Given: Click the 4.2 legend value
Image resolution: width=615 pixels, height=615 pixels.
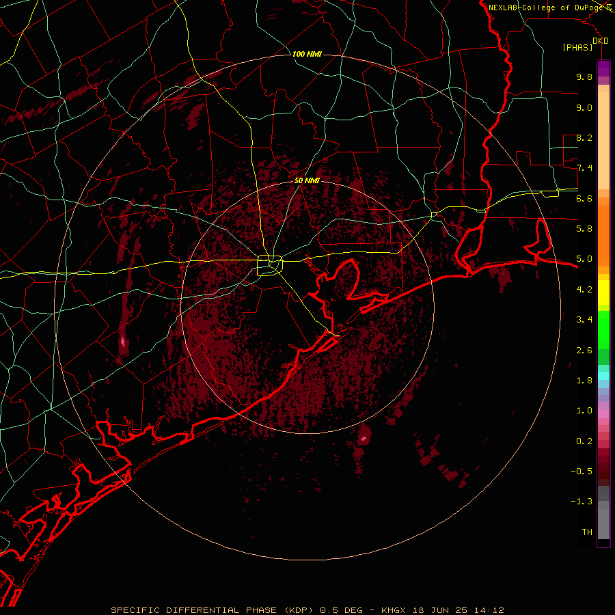Looking at the screenshot, I should (x=584, y=290).
